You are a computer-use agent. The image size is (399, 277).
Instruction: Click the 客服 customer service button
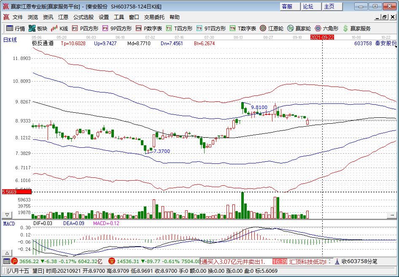pyautogui.click(x=287, y=6)
